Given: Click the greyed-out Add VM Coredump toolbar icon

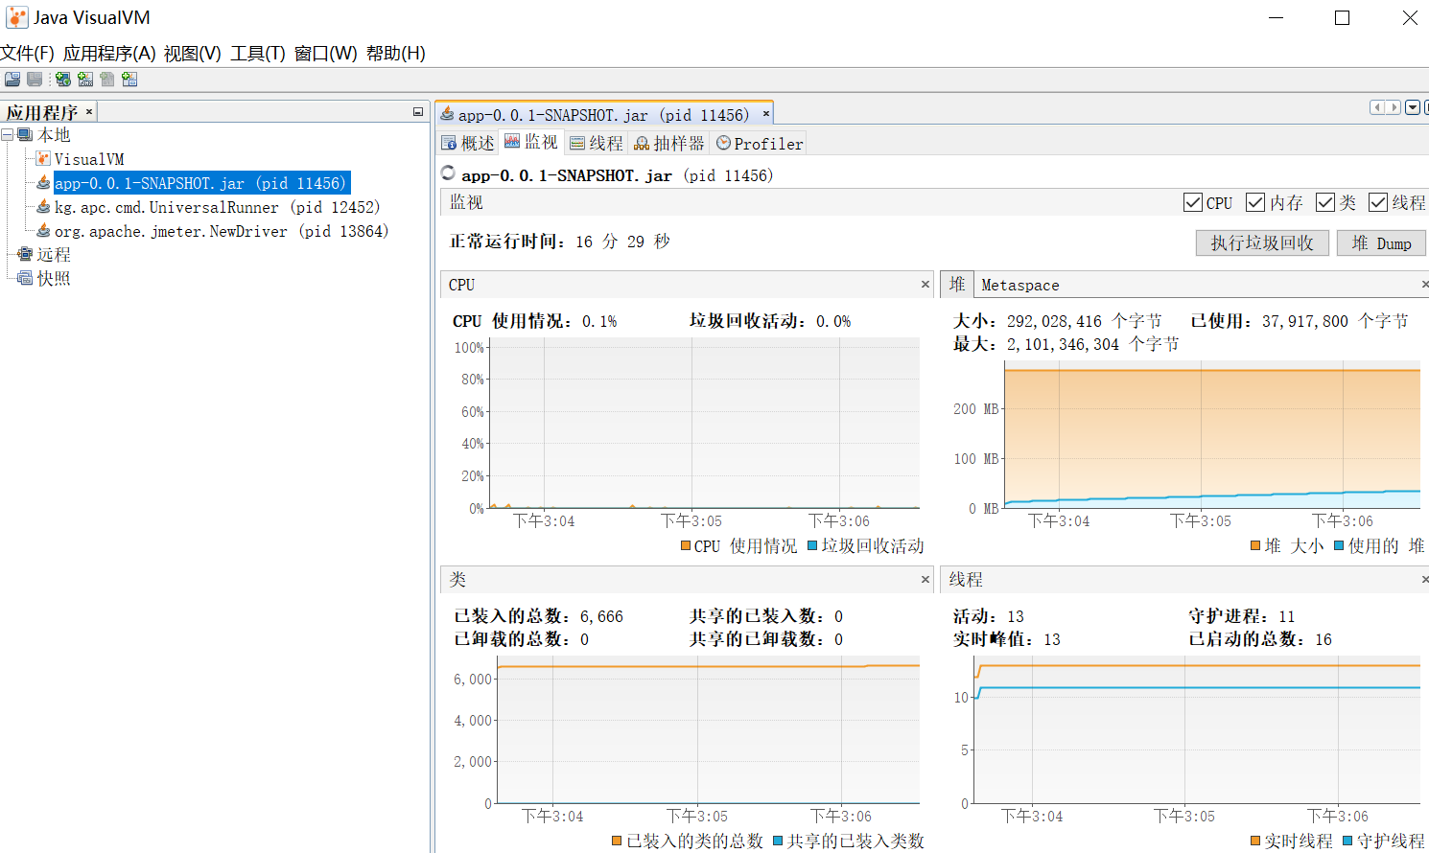Looking at the screenshot, I should pos(107,80).
